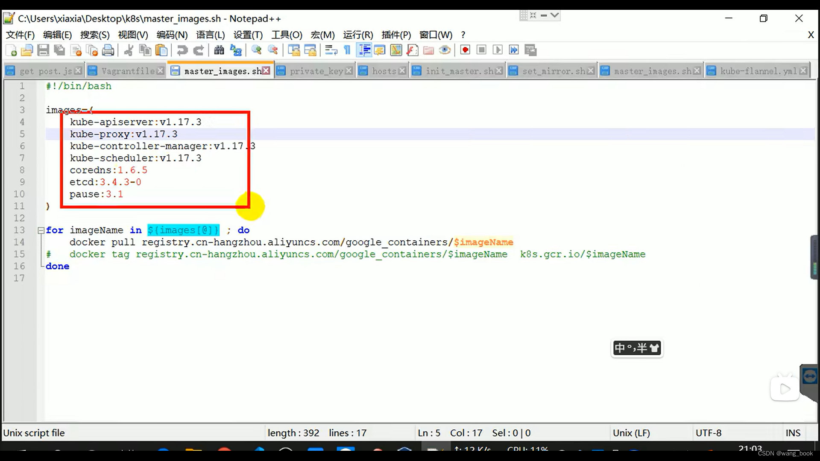Open the 文件(F) menu
The image size is (820, 461).
click(20, 35)
